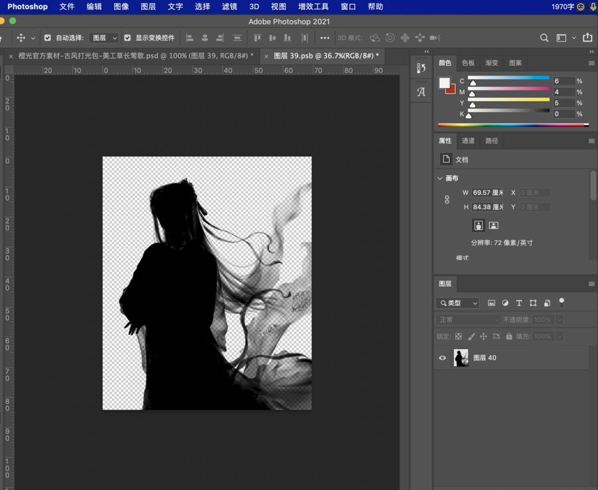Uncheck the 自动选择 checkbox
The image size is (598, 490).
click(47, 39)
